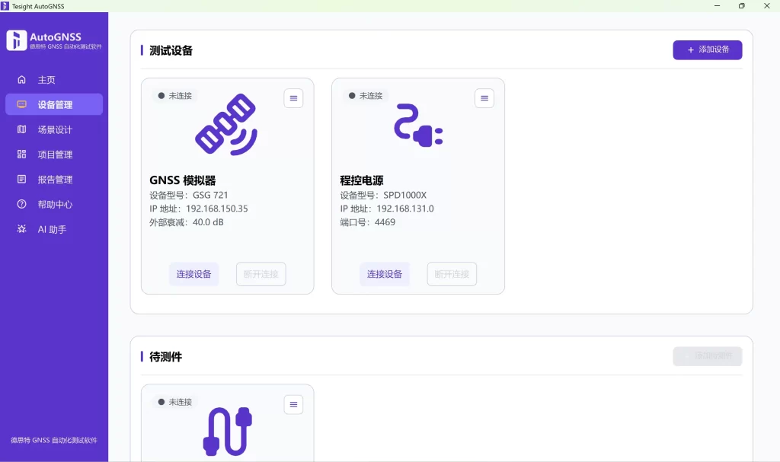Click the AutoGNSS logo icon

(17, 40)
